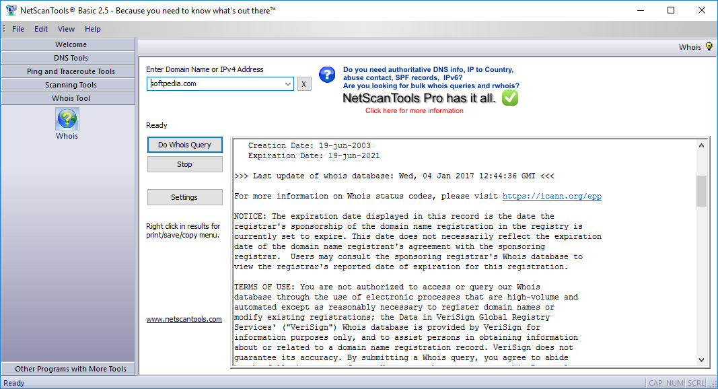Viewport: 718px width, 389px height.
Task: Click the window resize grip in status bar
Action: (x=713, y=384)
